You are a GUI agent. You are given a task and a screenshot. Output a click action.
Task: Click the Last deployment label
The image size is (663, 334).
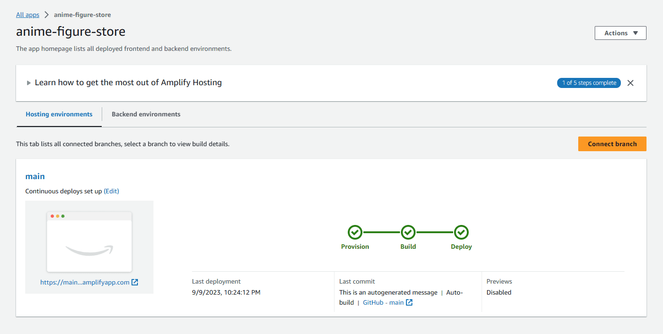click(x=216, y=281)
